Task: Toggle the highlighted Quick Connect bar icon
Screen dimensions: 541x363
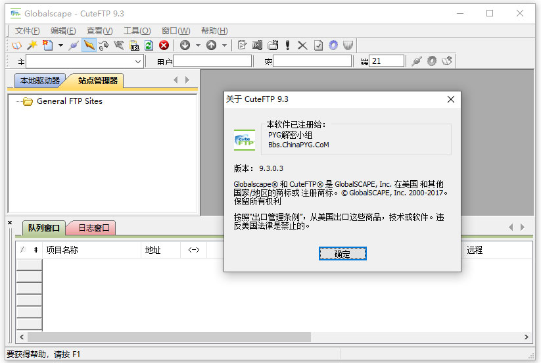Action: click(89, 45)
